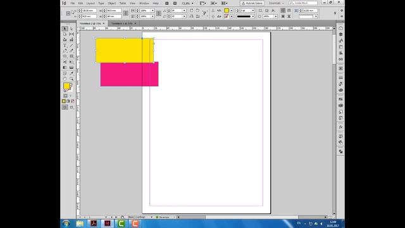This screenshot has width=405, height=228.
Task: Select the Pencil tool
Action: [72, 51]
